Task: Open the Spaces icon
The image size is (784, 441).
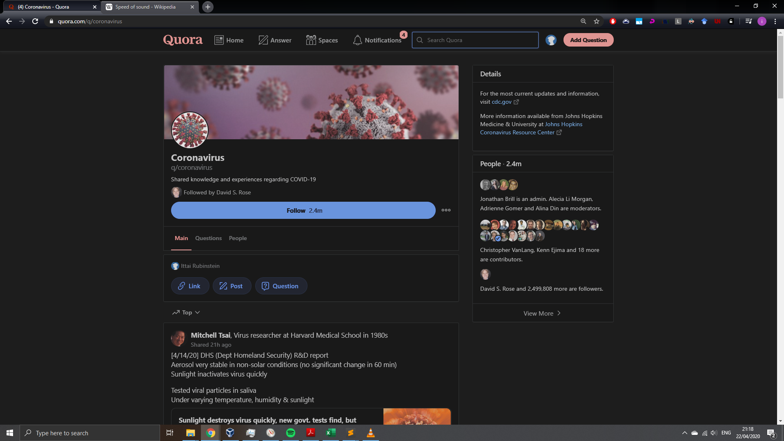Action: 311,40
